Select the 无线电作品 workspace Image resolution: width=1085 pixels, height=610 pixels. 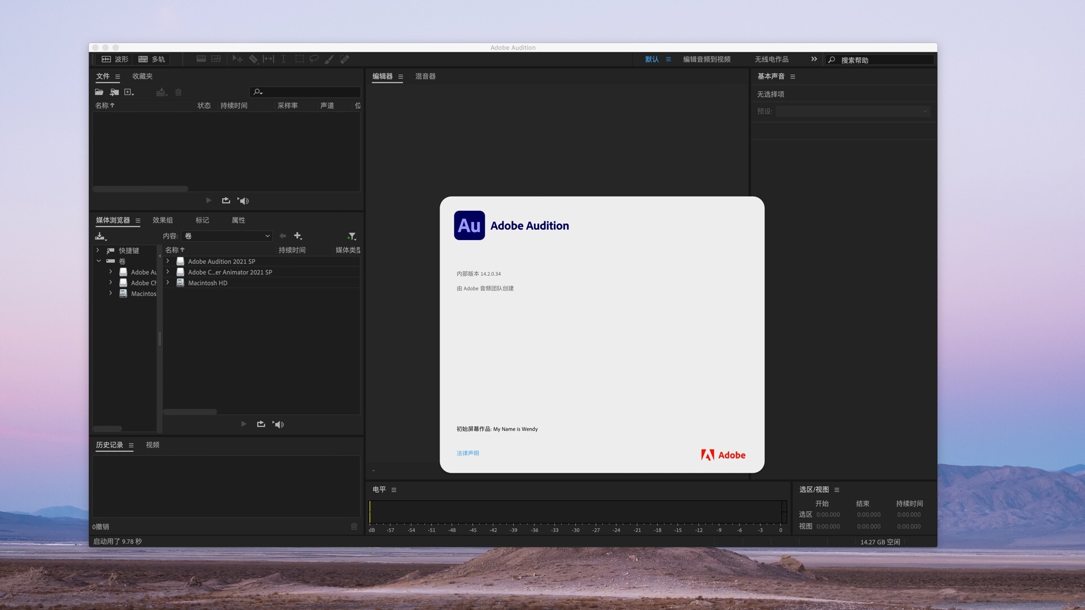point(772,59)
